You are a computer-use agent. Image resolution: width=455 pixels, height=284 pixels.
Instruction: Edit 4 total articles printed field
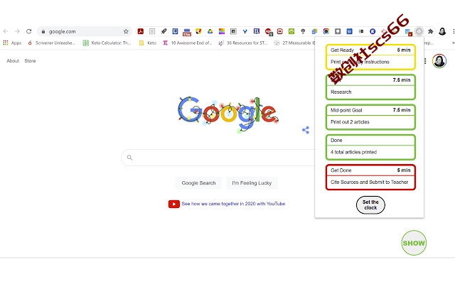point(371,152)
